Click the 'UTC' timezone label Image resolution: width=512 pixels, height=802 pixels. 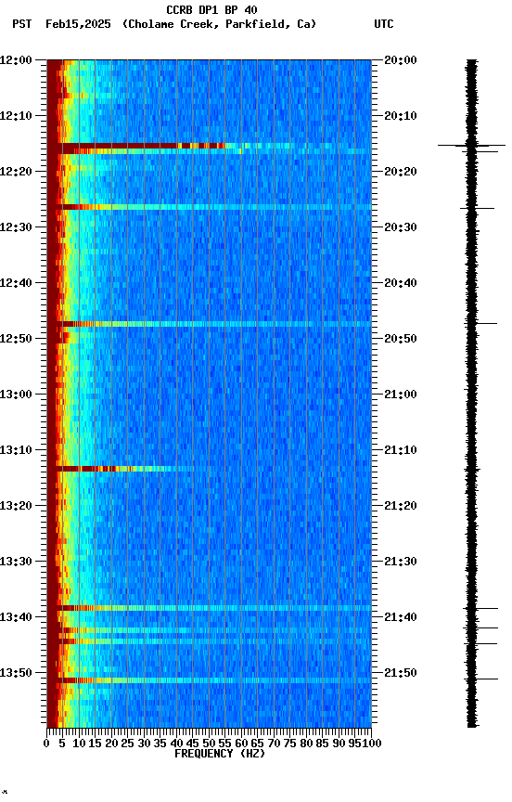coord(384,24)
